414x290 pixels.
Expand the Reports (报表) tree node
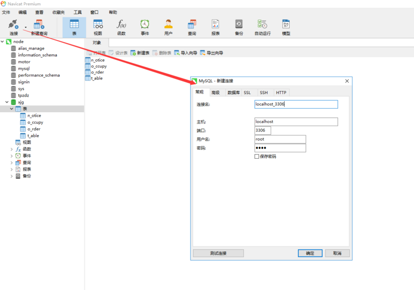coord(11,169)
